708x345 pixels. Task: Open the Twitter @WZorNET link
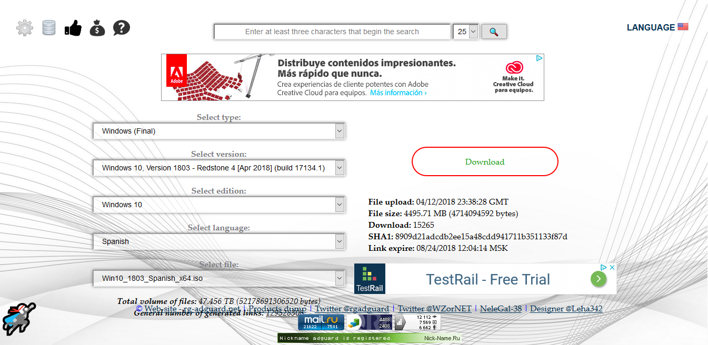pos(434,309)
